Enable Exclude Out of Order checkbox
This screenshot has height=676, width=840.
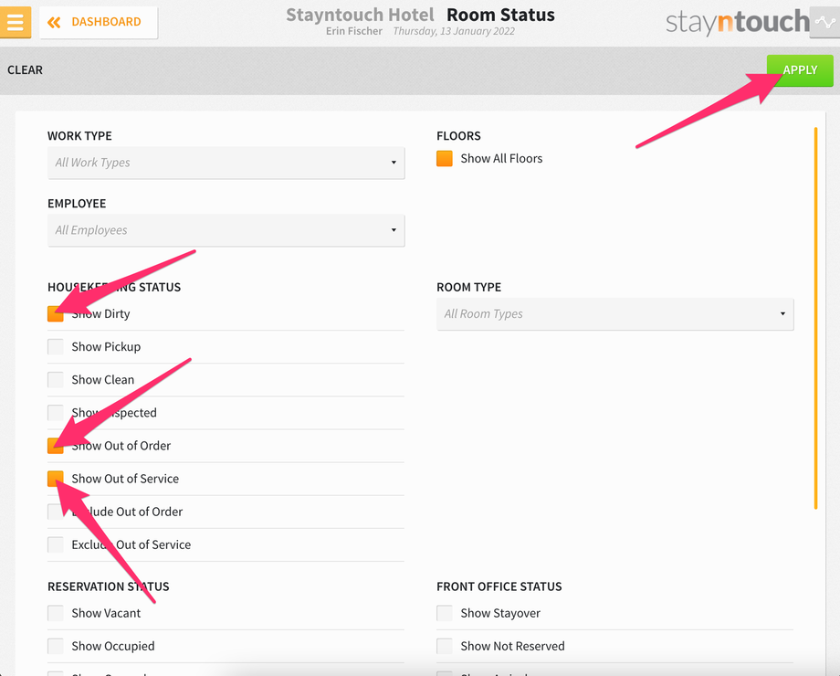[x=56, y=512]
